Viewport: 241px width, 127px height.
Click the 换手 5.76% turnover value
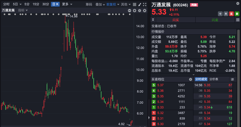click(x=202, y=47)
